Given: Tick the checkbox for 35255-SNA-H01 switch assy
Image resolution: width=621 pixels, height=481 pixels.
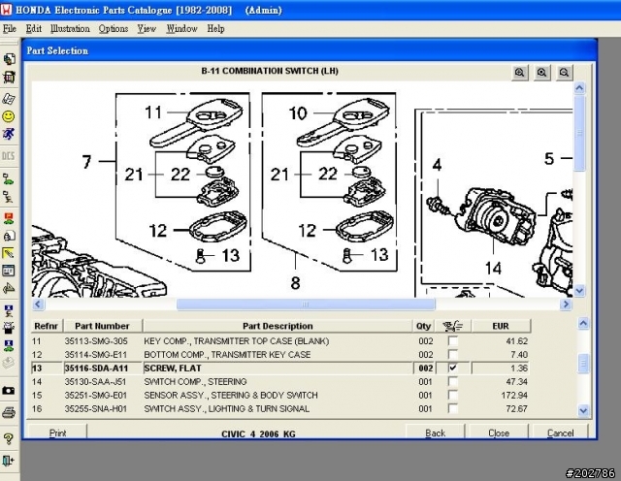Looking at the screenshot, I should tap(452, 408).
